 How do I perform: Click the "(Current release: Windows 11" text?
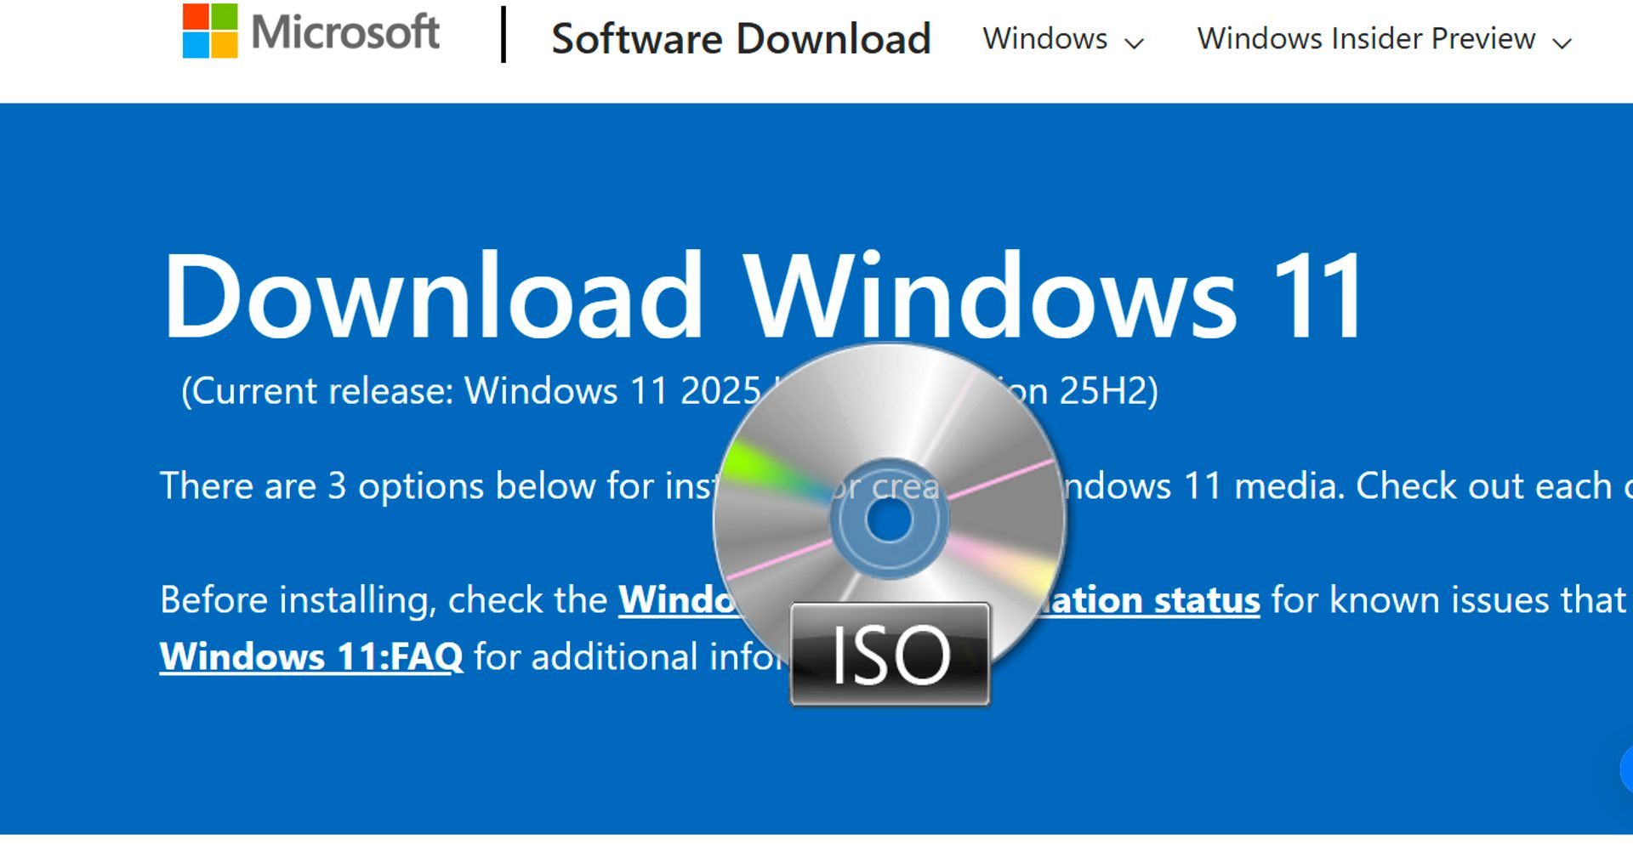click(x=470, y=391)
